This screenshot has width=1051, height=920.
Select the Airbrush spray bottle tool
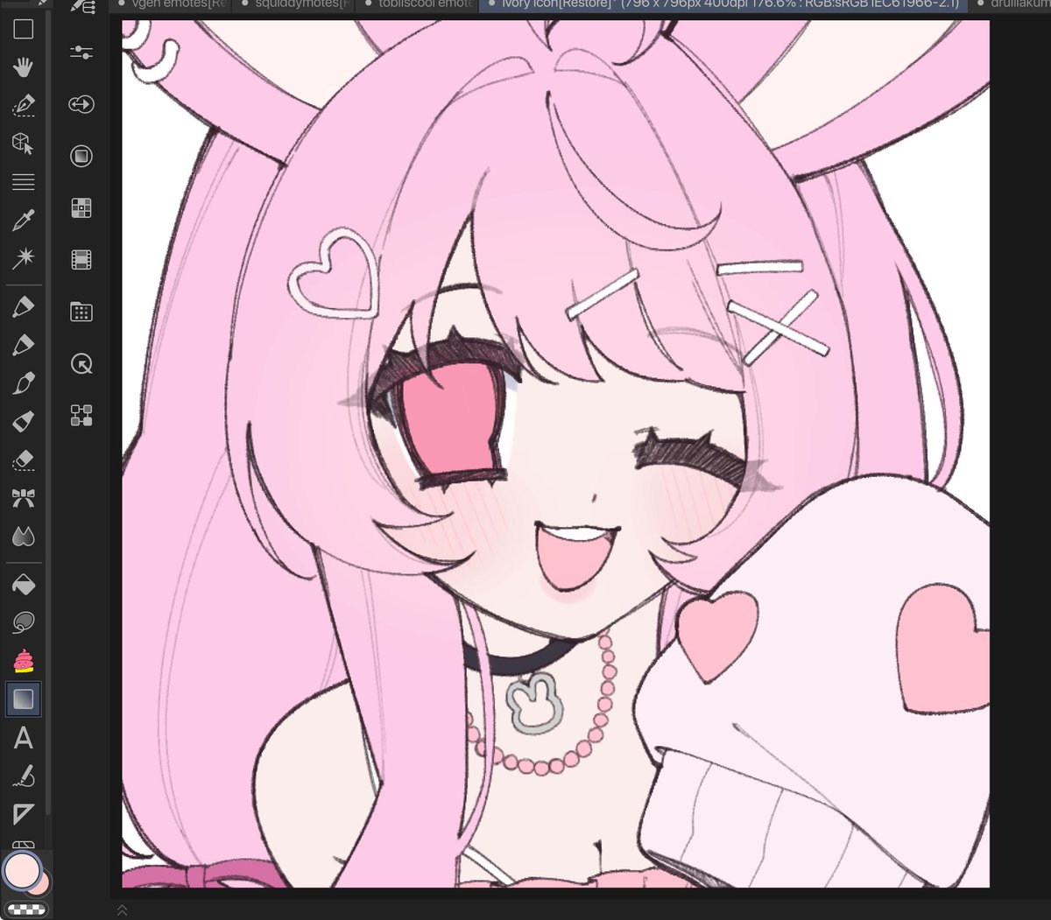coord(24,421)
